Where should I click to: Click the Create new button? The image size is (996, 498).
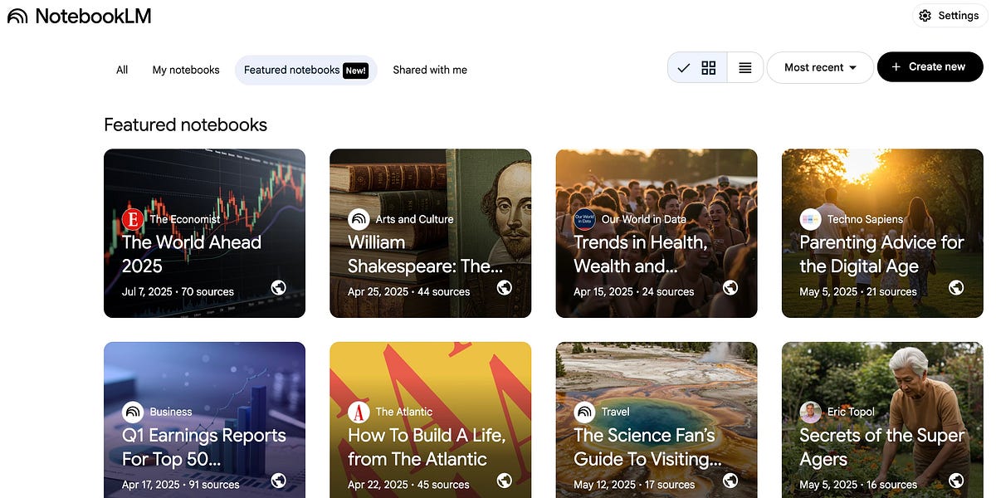point(930,67)
